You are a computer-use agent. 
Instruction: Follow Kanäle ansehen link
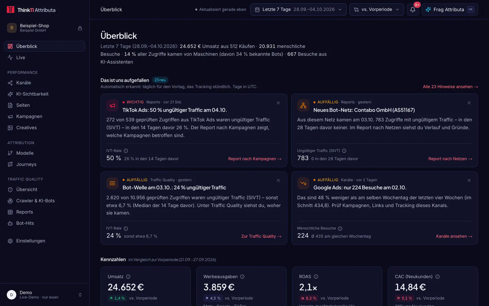pos(454,236)
